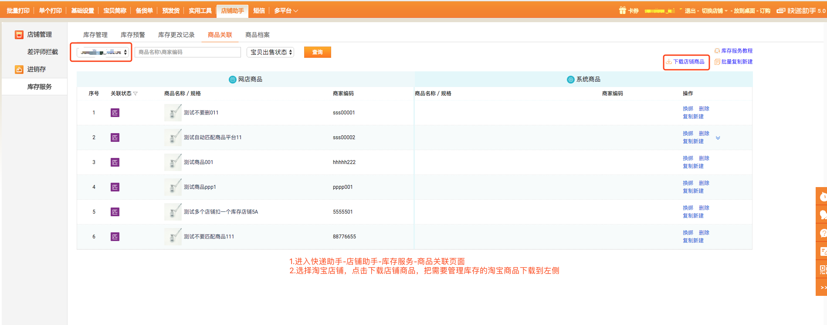
Task: Click the 批量复制新建 copy icon
Action: click(717, 62)
